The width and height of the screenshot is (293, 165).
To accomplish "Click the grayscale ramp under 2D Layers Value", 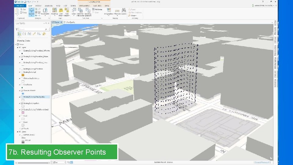I will coord(23,141).
